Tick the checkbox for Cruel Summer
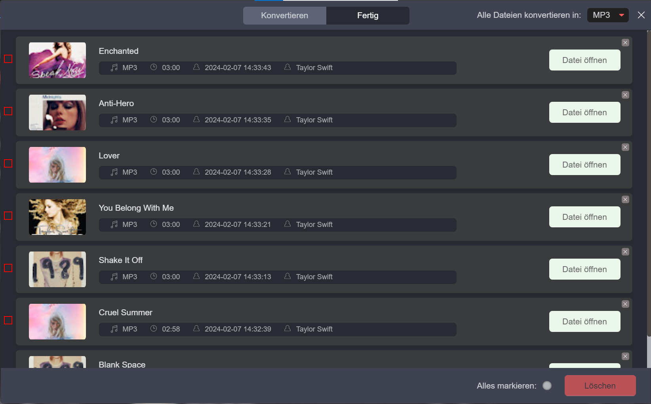 tap(8, 320)
